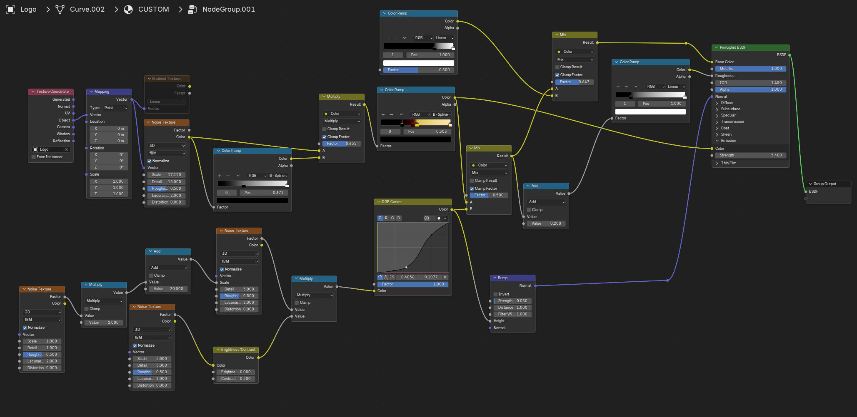The image size is (857, 417).
Task: Delete selected curve point in RGB Curves
Action: point(445,277)
